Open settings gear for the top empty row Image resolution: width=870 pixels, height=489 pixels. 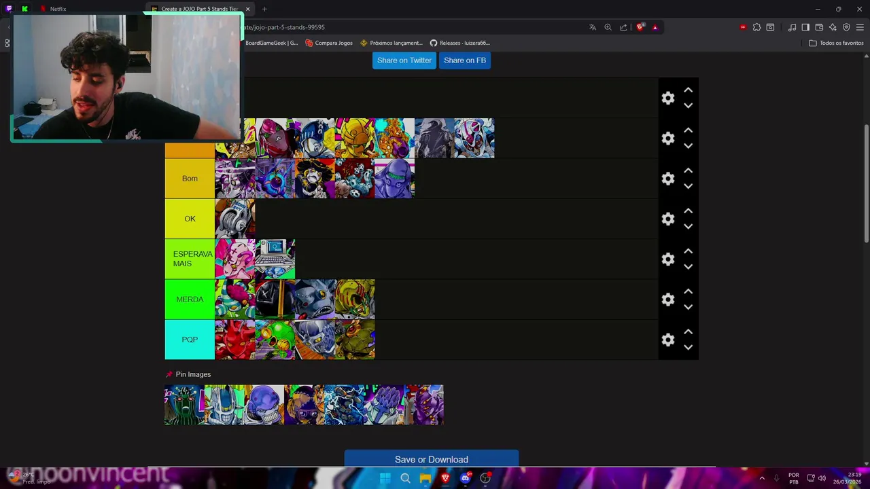point(668,98)
